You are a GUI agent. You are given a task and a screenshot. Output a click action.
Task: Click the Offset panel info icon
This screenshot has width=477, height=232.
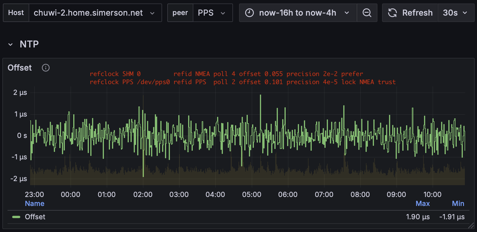coord(46,68)
